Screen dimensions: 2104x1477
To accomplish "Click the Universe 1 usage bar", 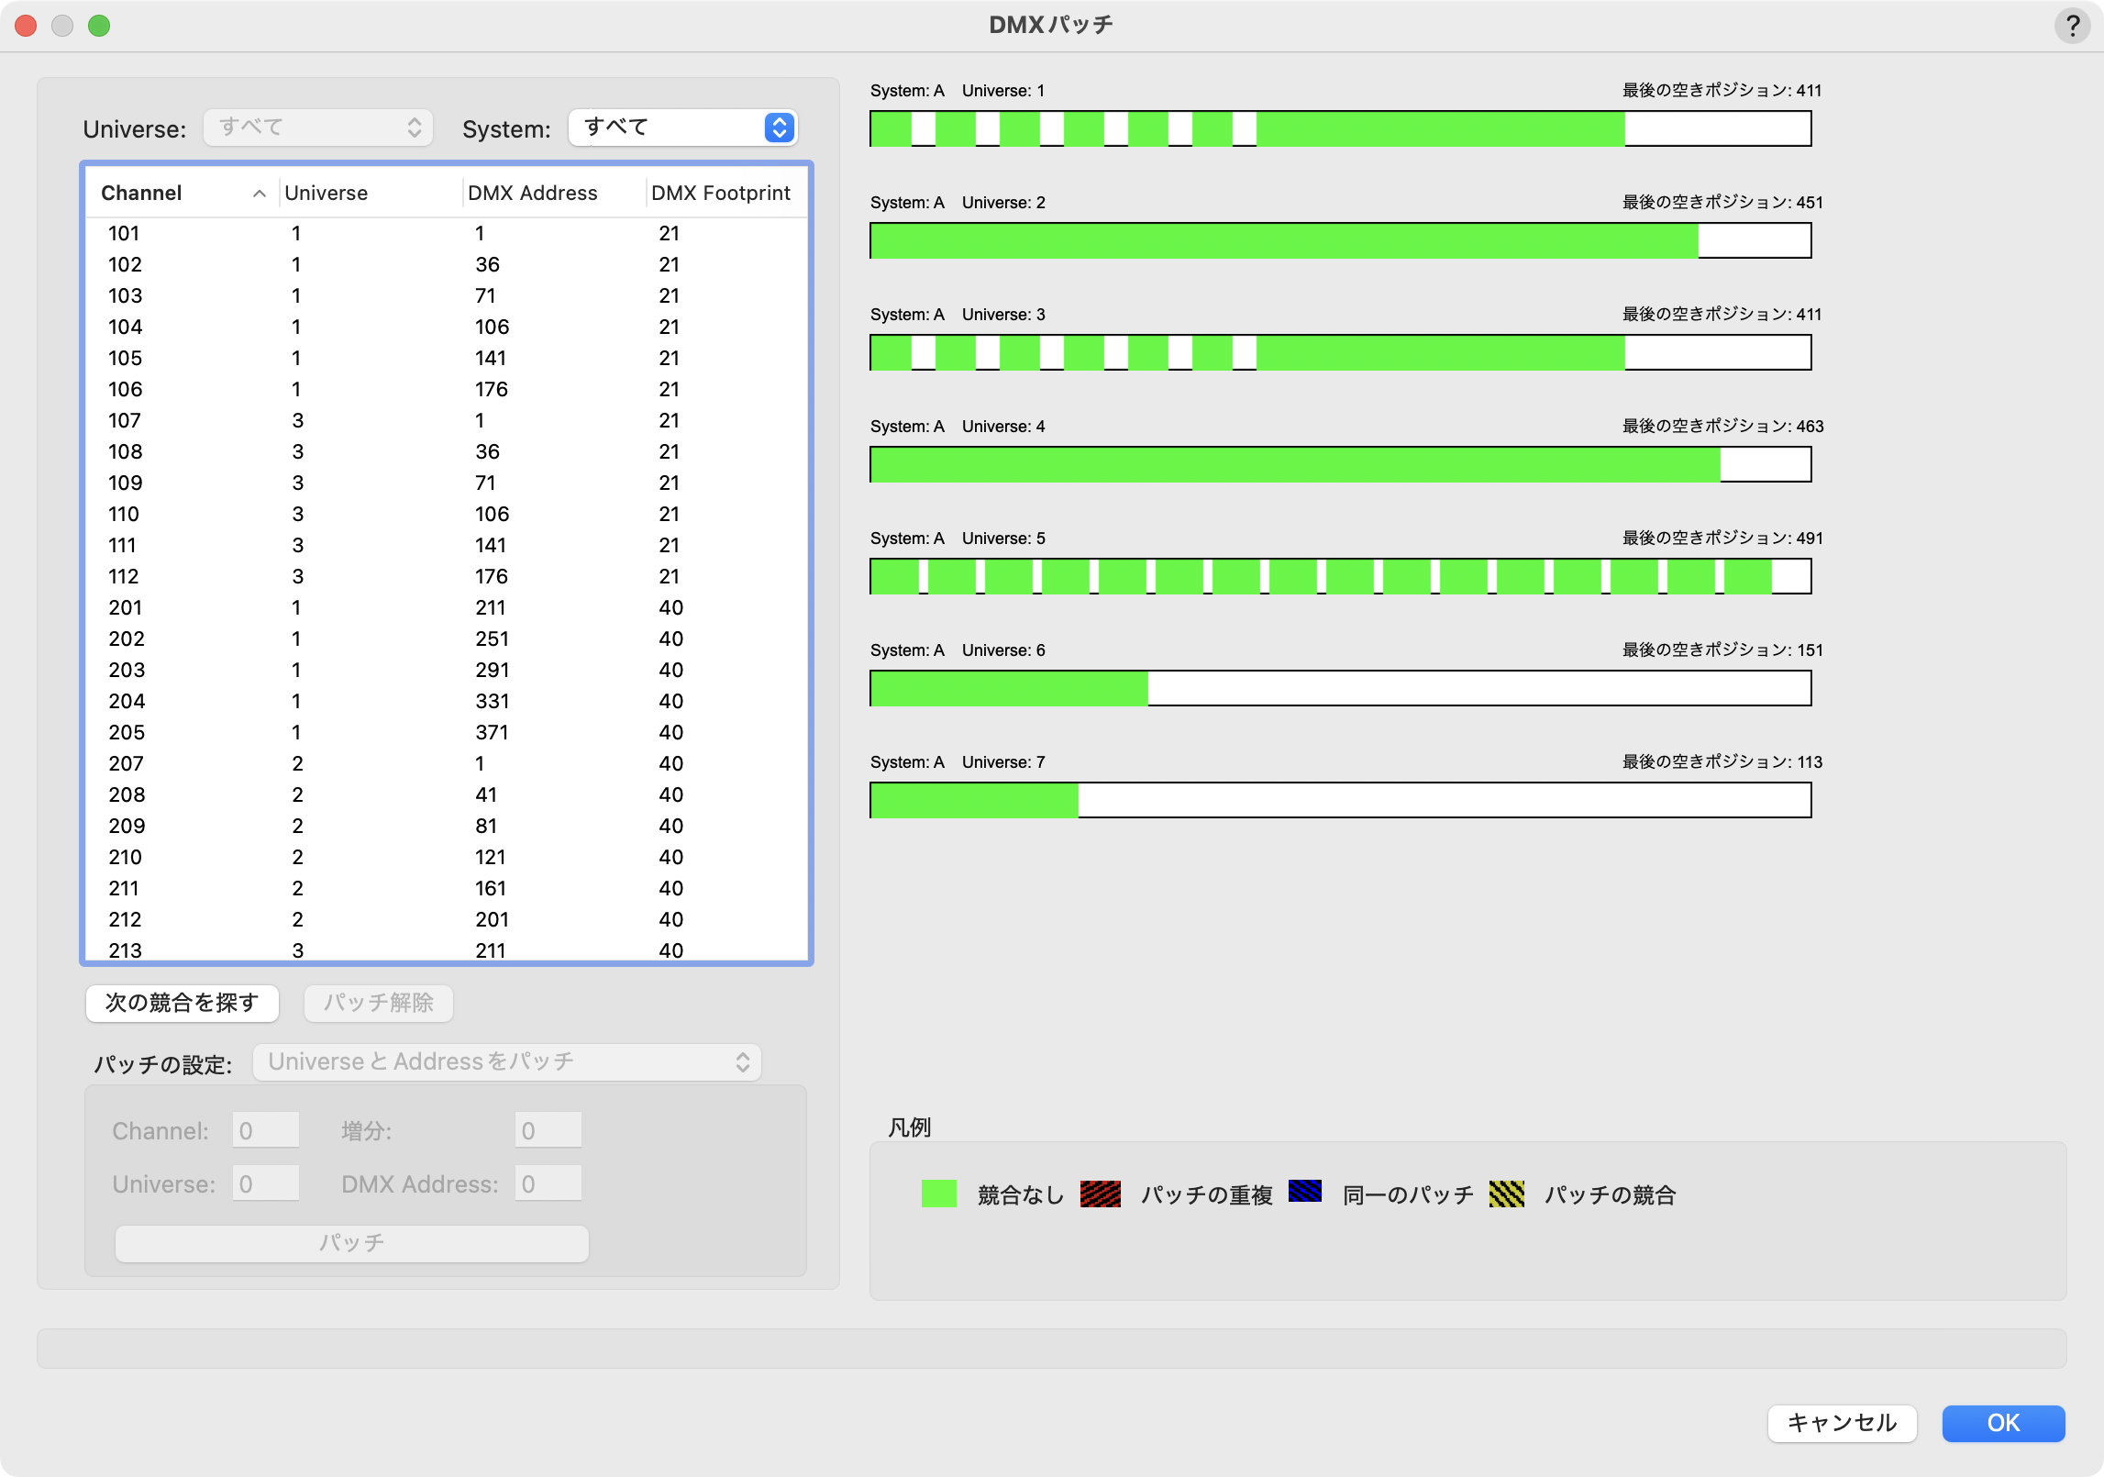I will coord(1339,128).
